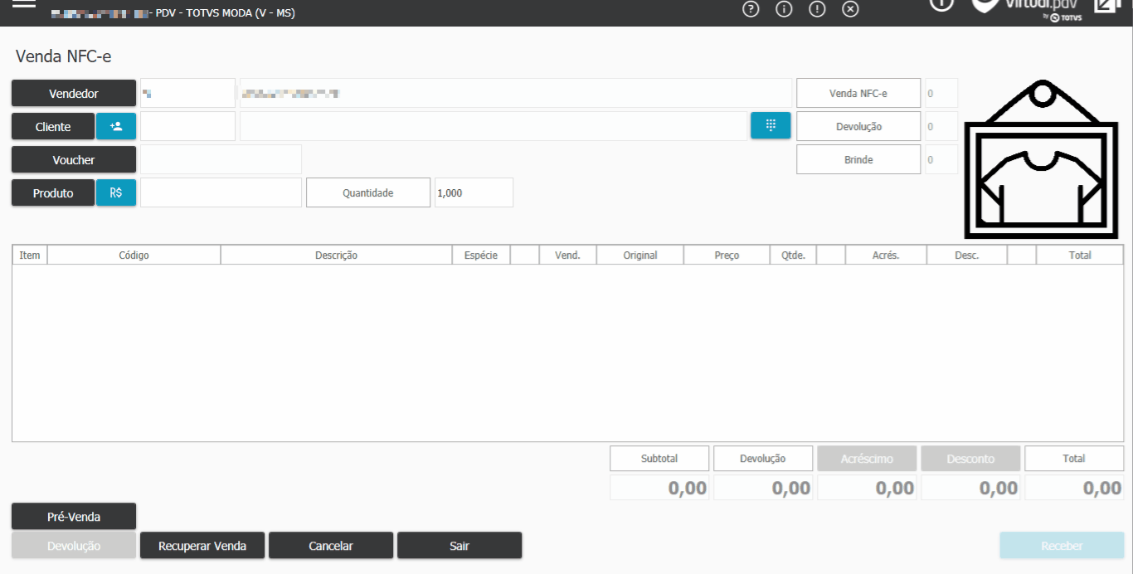Click the Original column header
Image resolution: width=1133 pixels, height=574 pixels.
click(x=640, y=255)
